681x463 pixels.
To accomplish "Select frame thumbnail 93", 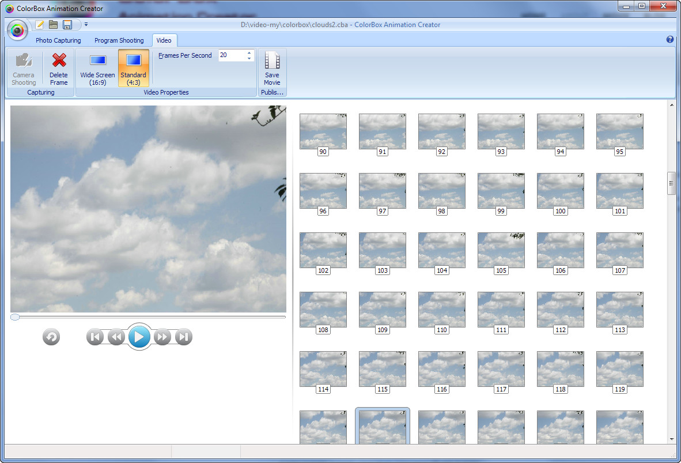I will [501, 131].
